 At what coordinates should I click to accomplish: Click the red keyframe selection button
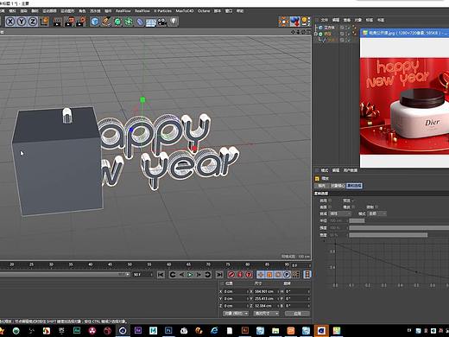coord(249,275)
